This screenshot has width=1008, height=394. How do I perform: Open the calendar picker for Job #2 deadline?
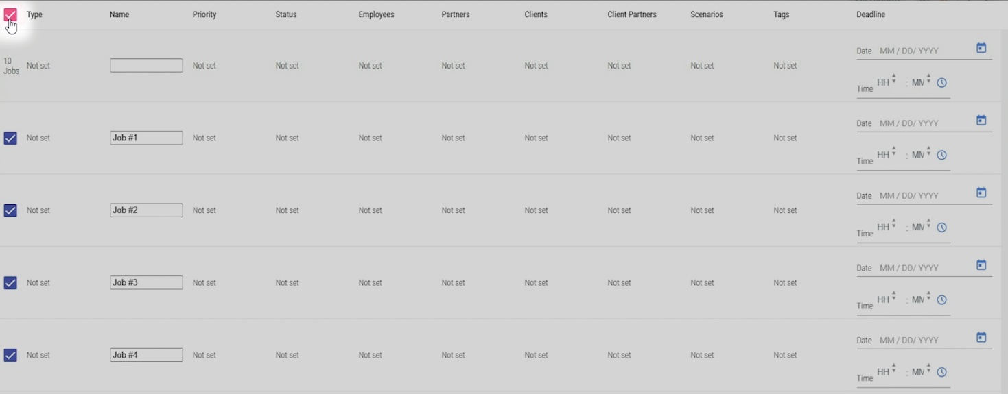coord(981,193)
